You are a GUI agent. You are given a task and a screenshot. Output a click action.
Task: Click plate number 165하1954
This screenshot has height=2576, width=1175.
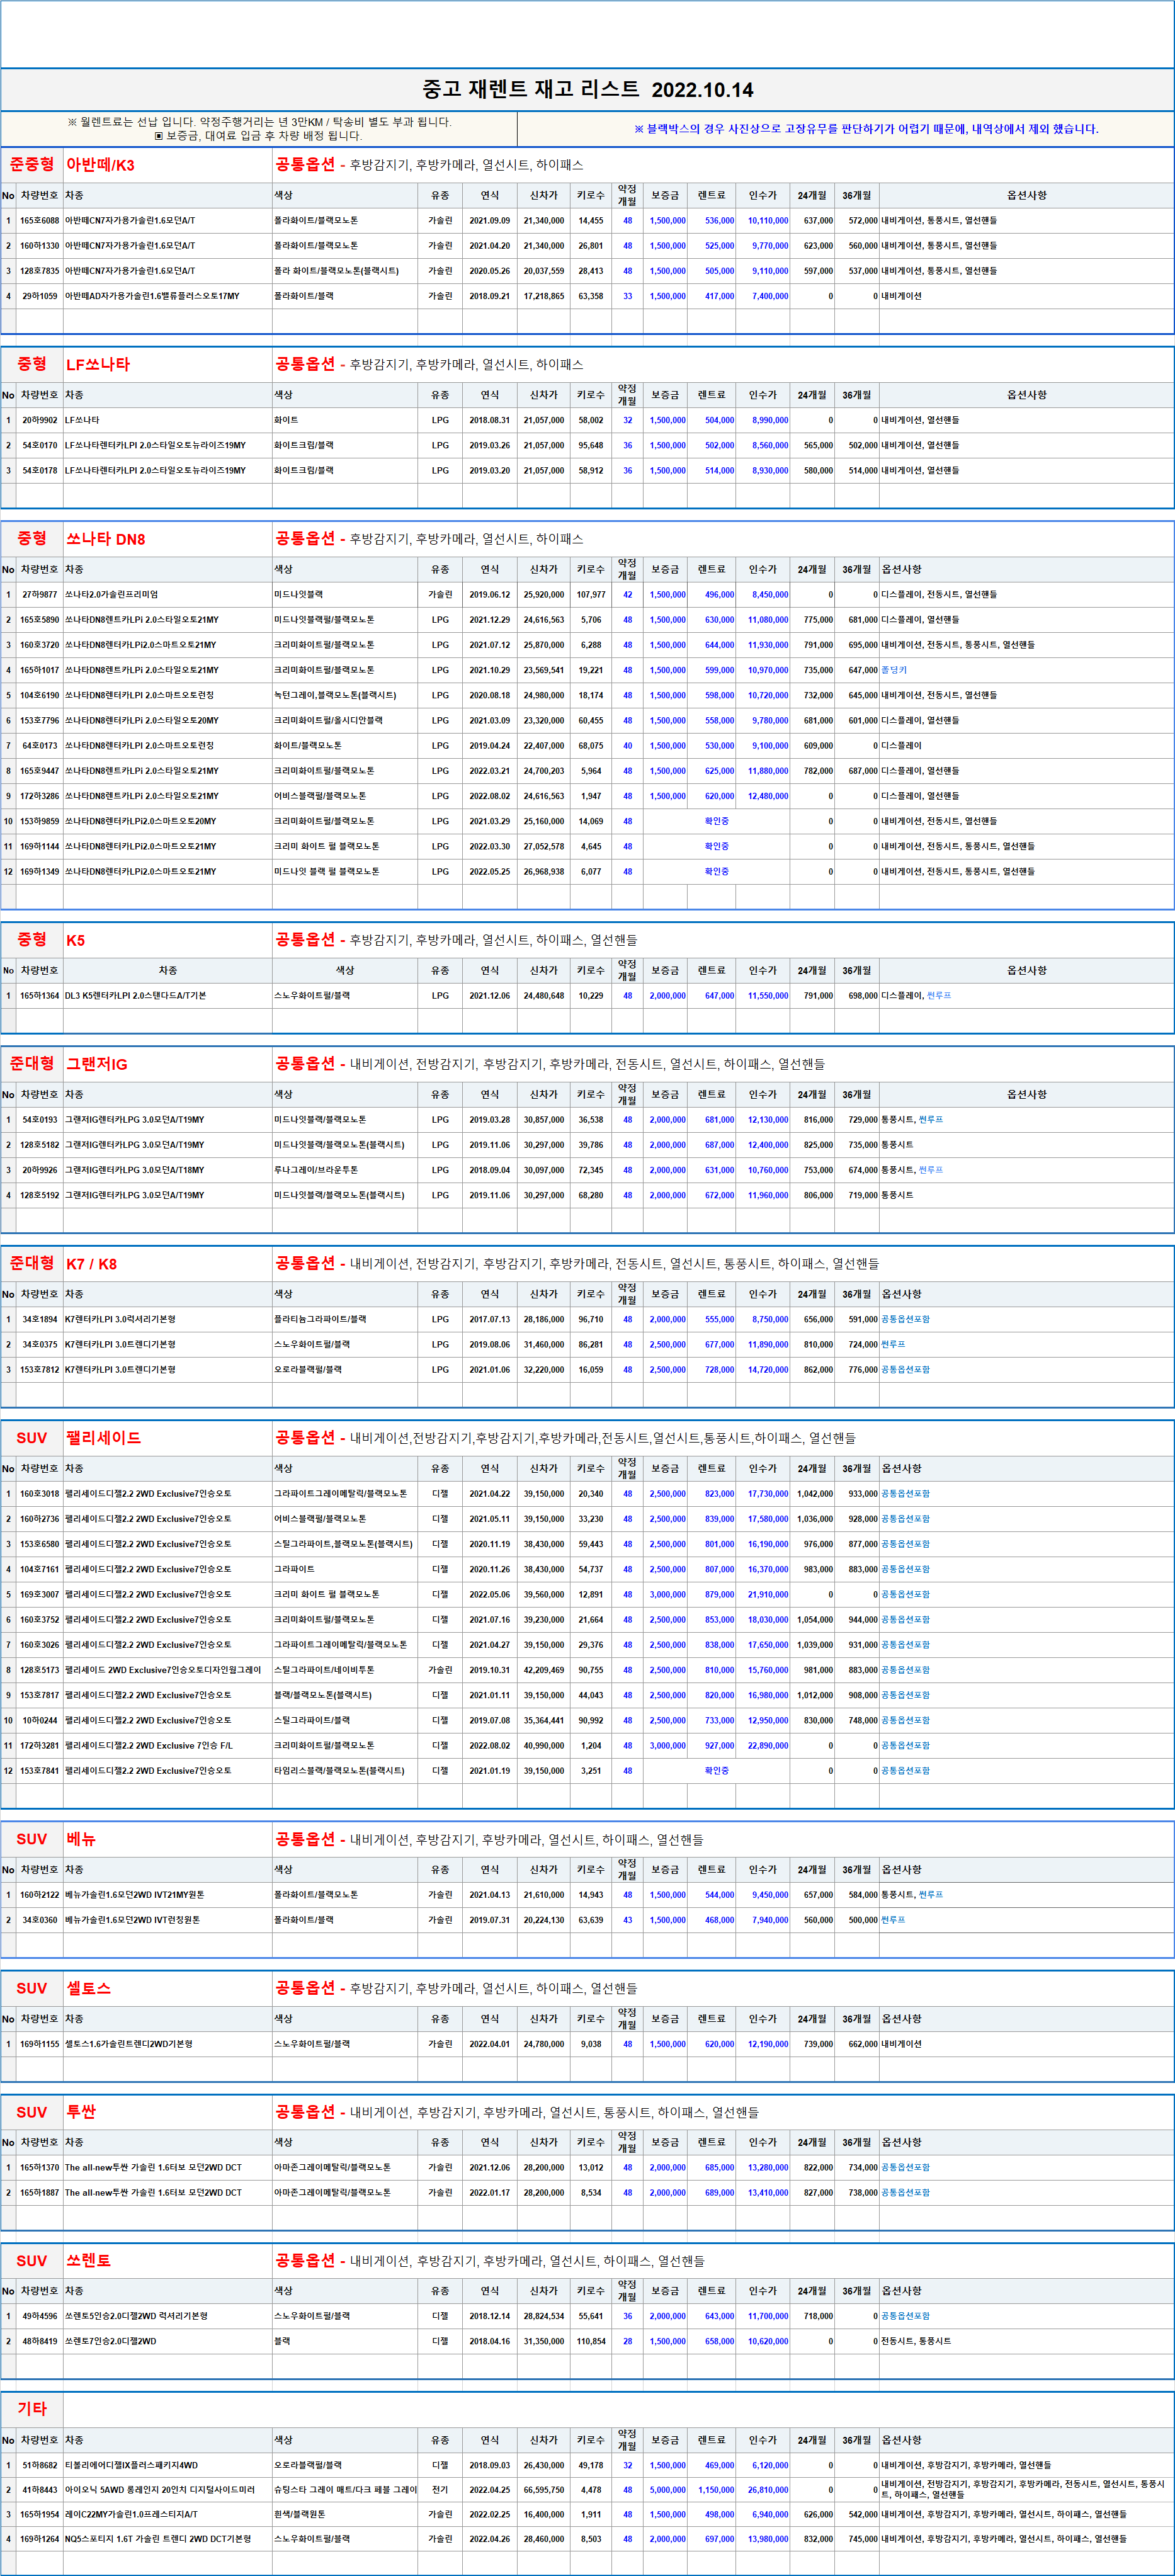(40, 2514)
